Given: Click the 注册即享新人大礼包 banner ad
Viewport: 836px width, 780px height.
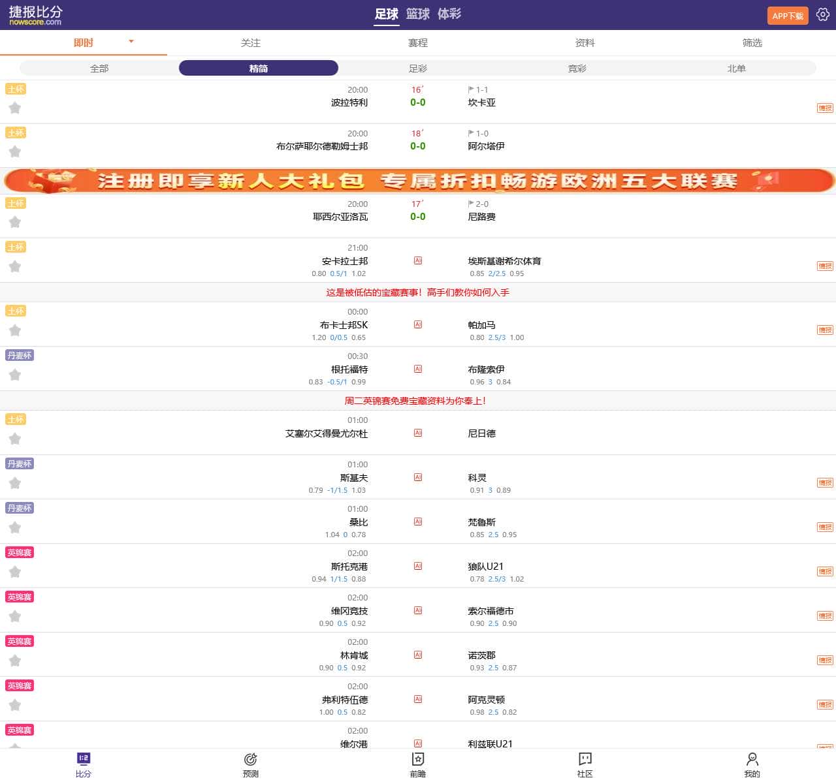Looking at the screenshot, I should coord(418,180).
